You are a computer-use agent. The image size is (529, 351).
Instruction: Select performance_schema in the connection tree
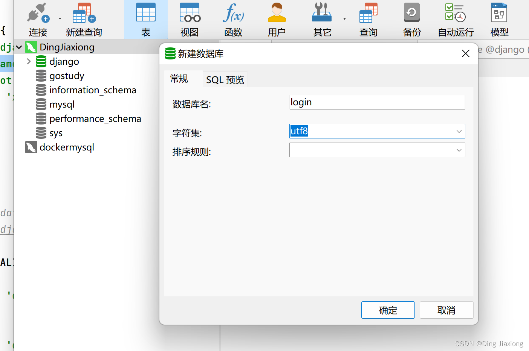(95, 119)
